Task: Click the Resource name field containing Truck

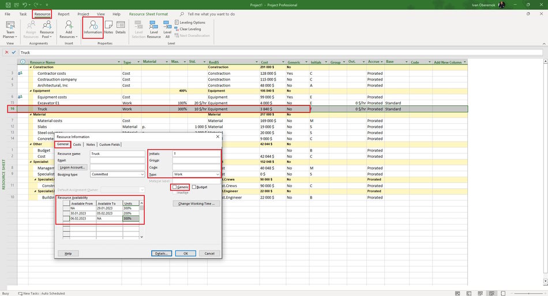Action: coord(118,154)
